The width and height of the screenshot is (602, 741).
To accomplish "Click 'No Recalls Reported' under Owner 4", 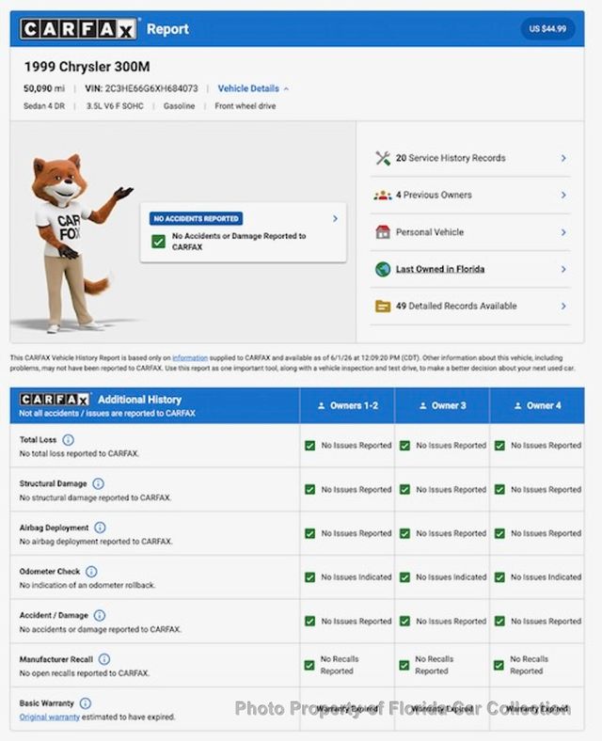I will pyautogui.click(x=530, y=665).
